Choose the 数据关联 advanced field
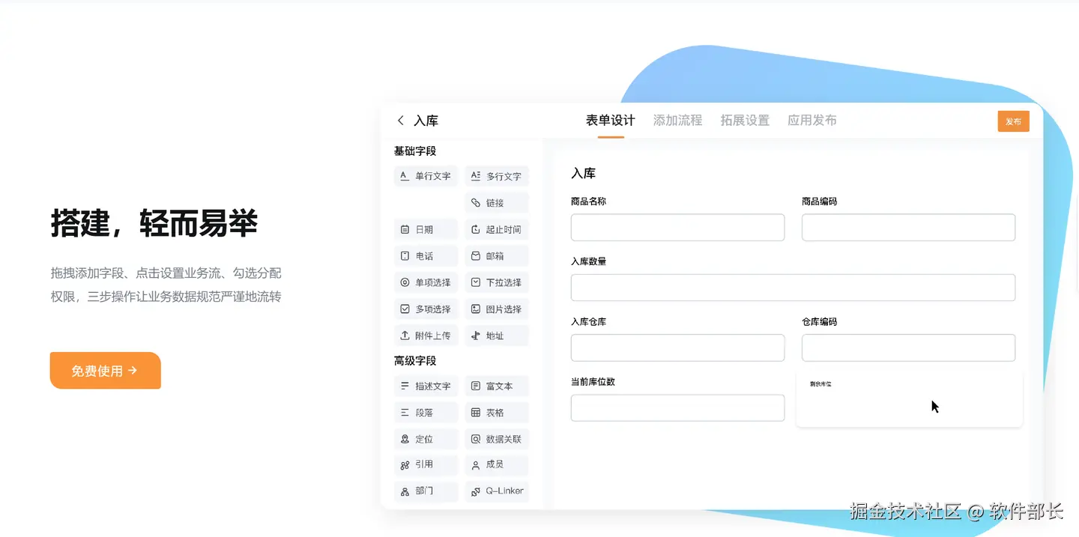The width and height of the screenshot is (1079, 537). [497, 439]
